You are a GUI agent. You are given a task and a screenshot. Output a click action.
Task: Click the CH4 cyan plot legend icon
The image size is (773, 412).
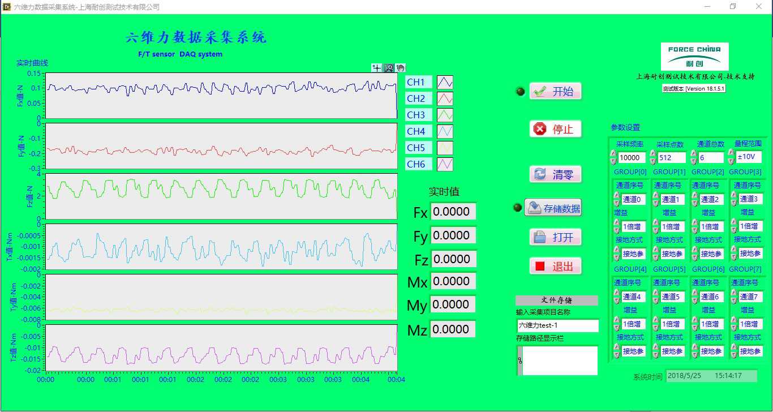tap(445, 131)
